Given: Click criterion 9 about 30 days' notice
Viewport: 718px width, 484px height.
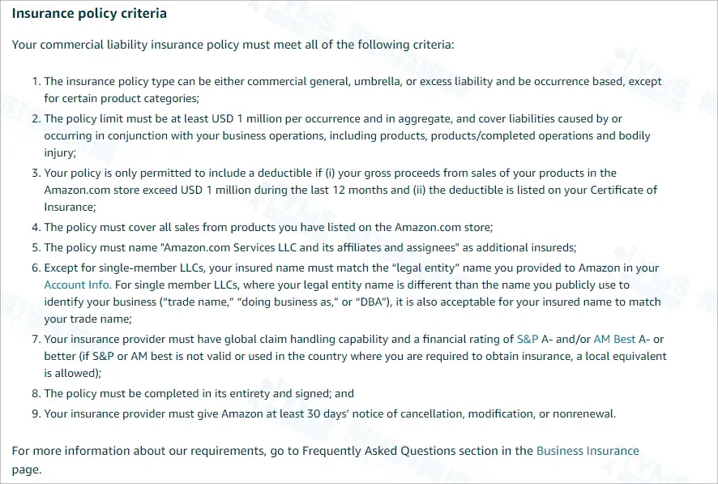Looking at the screenshot, I should (330, 413).
